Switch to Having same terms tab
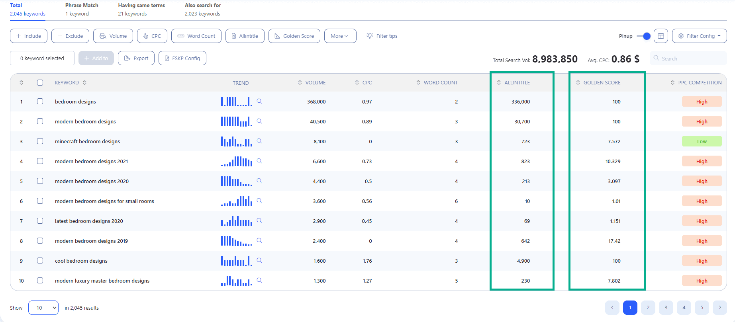The image size is (735, 322). pyautogui.click(x=141, y=10)
